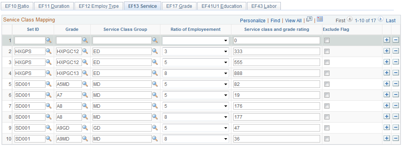Look up Set ID for grade A5MD row

pos(49,84)
